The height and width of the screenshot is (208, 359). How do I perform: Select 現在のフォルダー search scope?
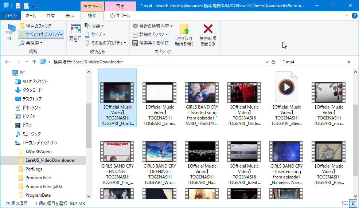pyautogui.click(x=37, y=26)
